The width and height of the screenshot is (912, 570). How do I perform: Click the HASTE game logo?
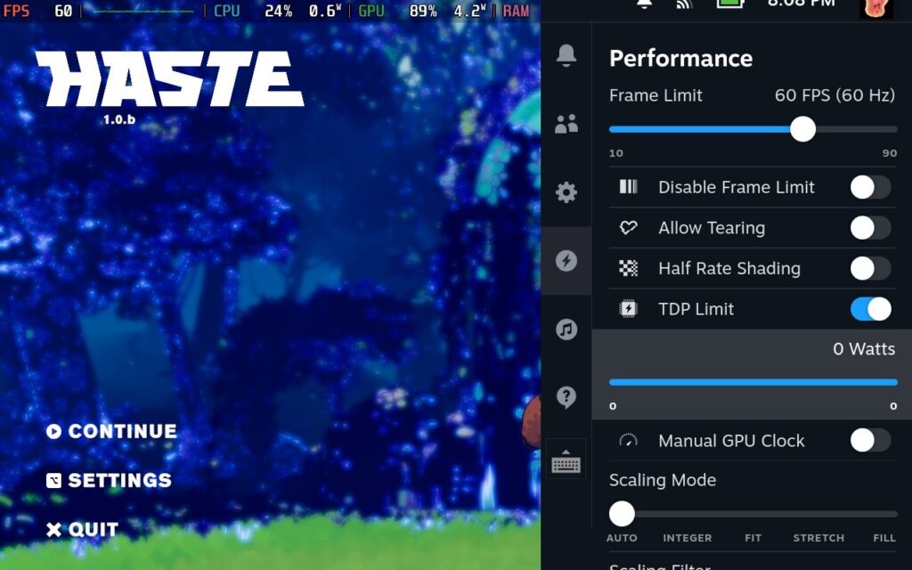169,78
